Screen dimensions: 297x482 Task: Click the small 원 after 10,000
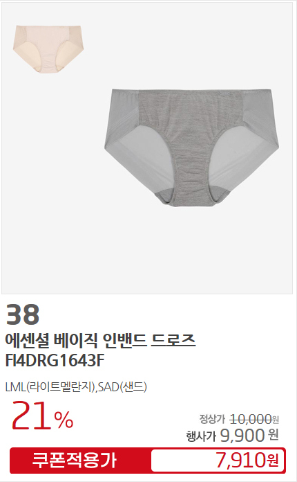pyautogui.click(x=275, y=419)
